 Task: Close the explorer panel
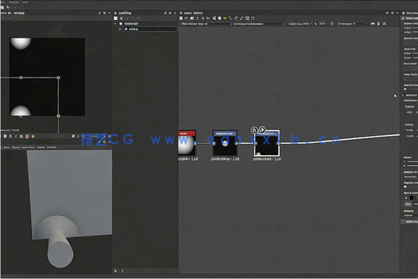[175, 13]
